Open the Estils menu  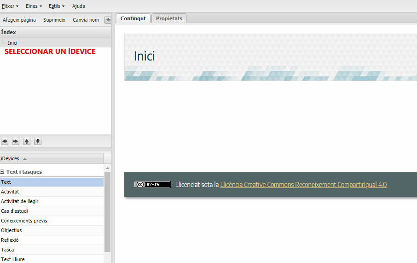click(56, 6)
